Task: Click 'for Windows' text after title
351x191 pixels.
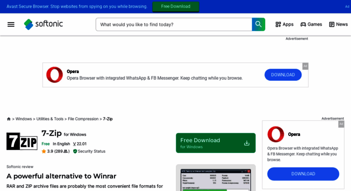Action: [75, 135]
